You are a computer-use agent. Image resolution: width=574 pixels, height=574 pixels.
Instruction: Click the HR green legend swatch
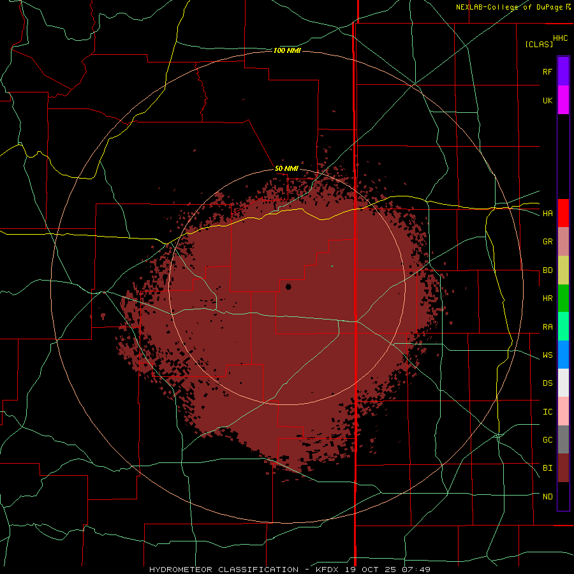(x=563, y=298)
